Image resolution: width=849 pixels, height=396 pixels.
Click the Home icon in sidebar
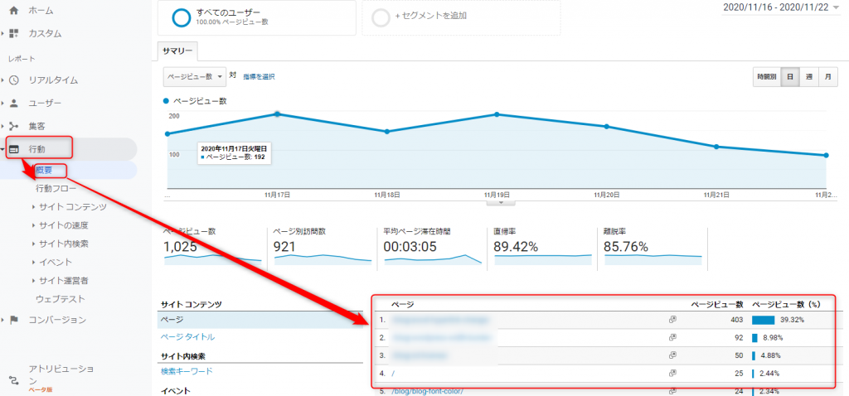coord(14,10)
